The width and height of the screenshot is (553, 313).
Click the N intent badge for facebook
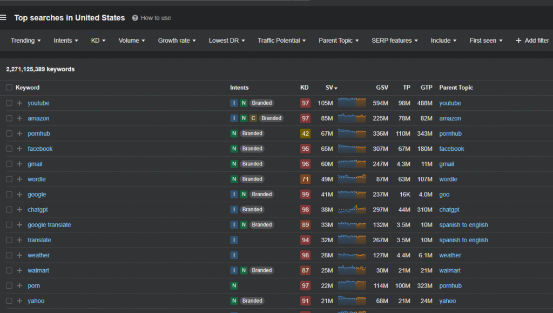[234, 149]
